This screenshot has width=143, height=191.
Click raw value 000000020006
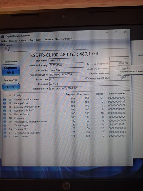[x=117, y=117]
